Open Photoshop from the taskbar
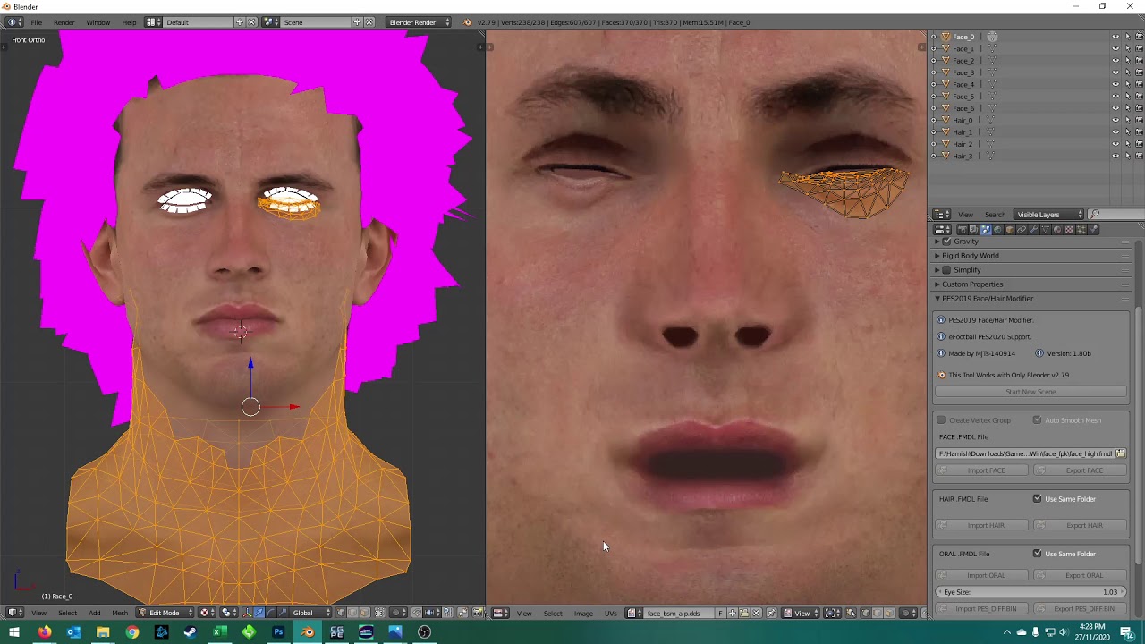This screenshot has height=644, width=1145. [x=278, y=632]
